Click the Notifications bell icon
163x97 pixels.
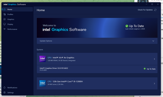[x=5, y=87]
